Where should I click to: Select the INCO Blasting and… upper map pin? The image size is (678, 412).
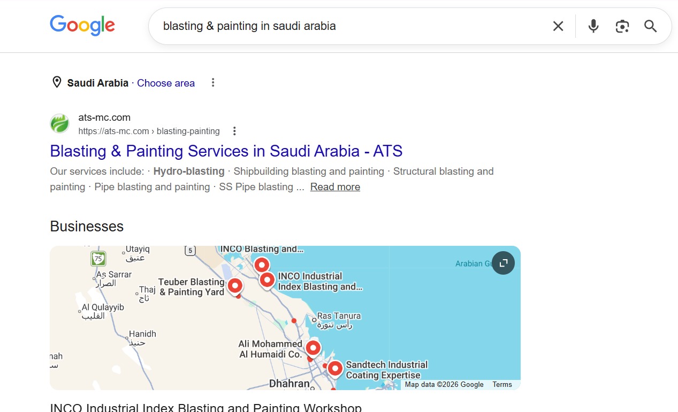261,265
